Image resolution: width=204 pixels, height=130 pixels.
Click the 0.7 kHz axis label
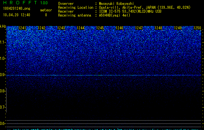(x=3, y=107)
